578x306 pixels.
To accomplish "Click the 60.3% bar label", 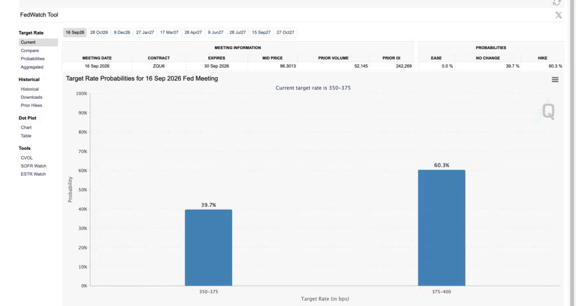I will point(441,165).
